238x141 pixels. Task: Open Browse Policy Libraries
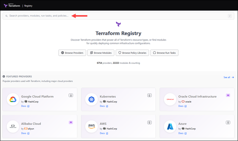(x=132, y=53)
